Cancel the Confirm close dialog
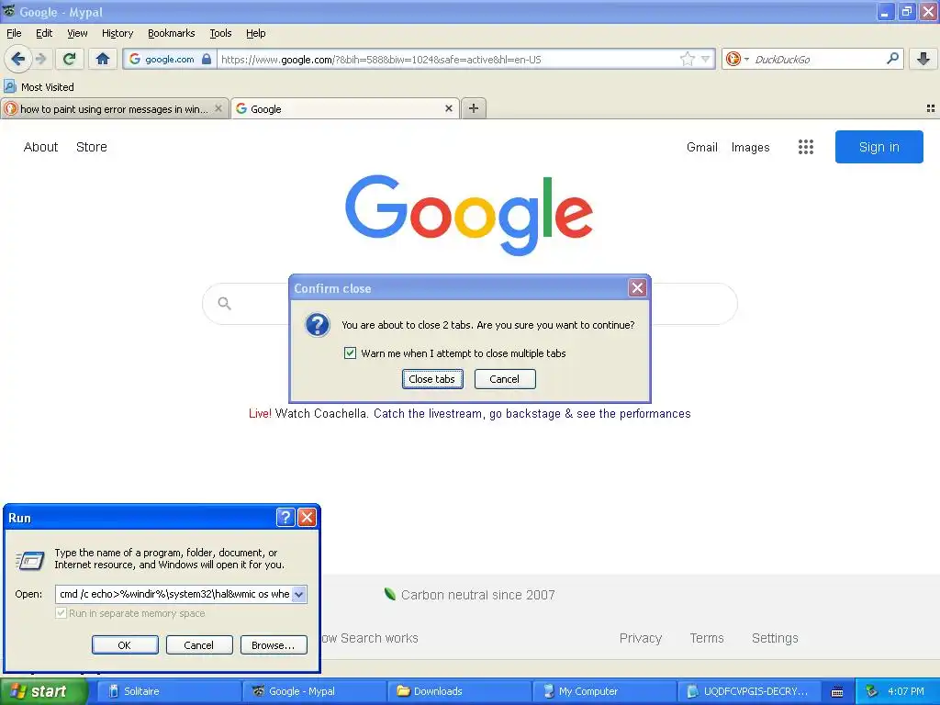Screen dimensions: 940x705 [505, 379]
